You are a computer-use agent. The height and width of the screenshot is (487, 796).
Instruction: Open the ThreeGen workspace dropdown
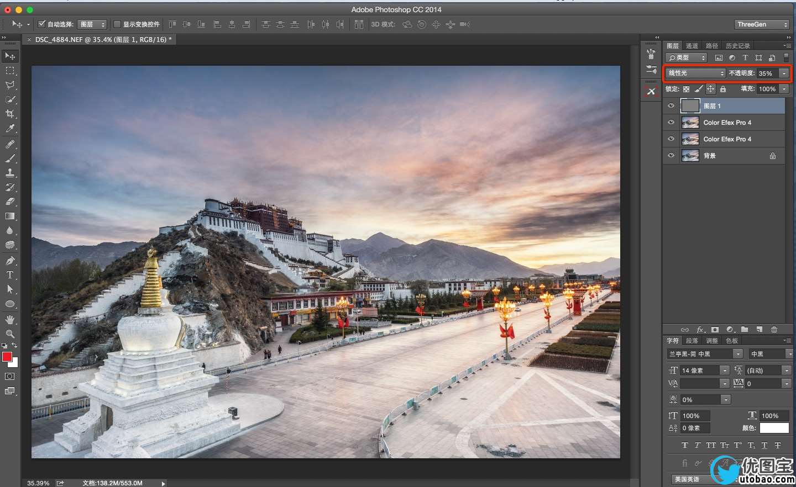coord(762,24)
